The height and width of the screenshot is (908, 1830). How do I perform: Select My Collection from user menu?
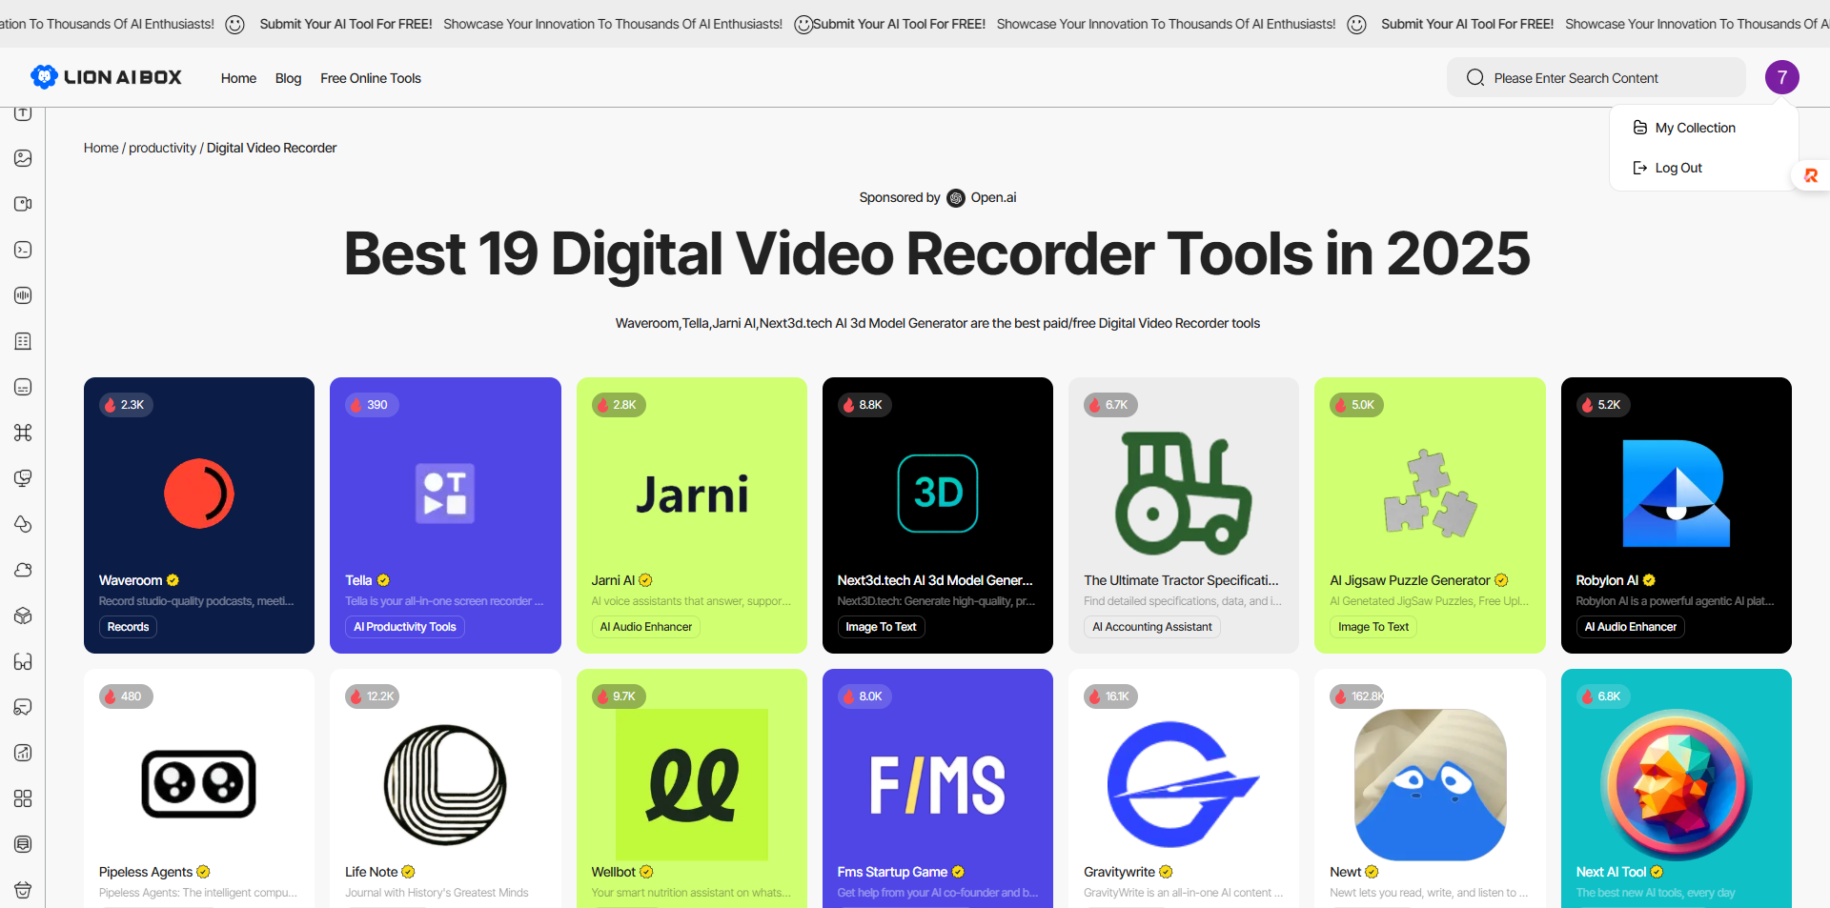coord(1684,128)
